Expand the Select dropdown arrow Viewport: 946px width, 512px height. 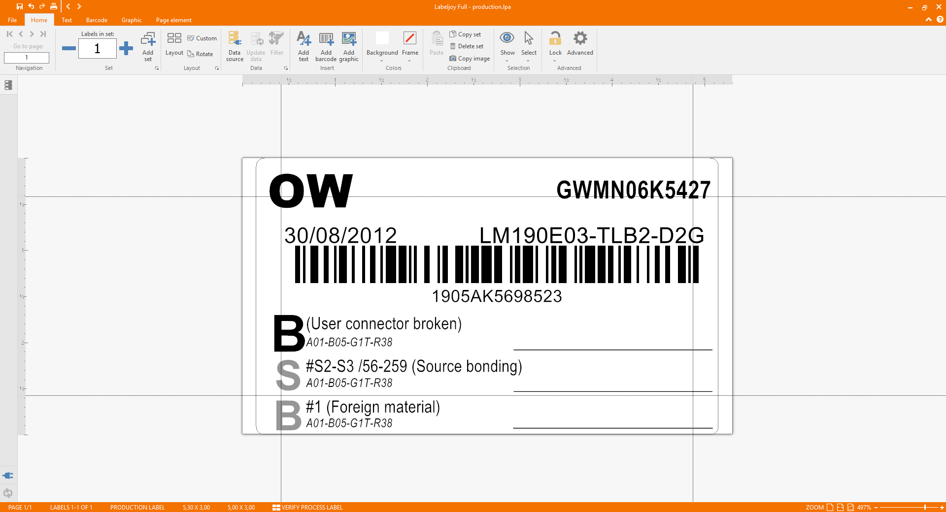tap(528, 61)
